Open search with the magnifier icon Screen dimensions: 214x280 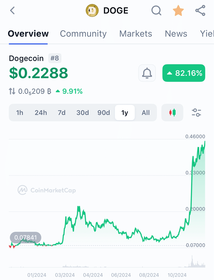pyautogui.click(x=156, y=11)
